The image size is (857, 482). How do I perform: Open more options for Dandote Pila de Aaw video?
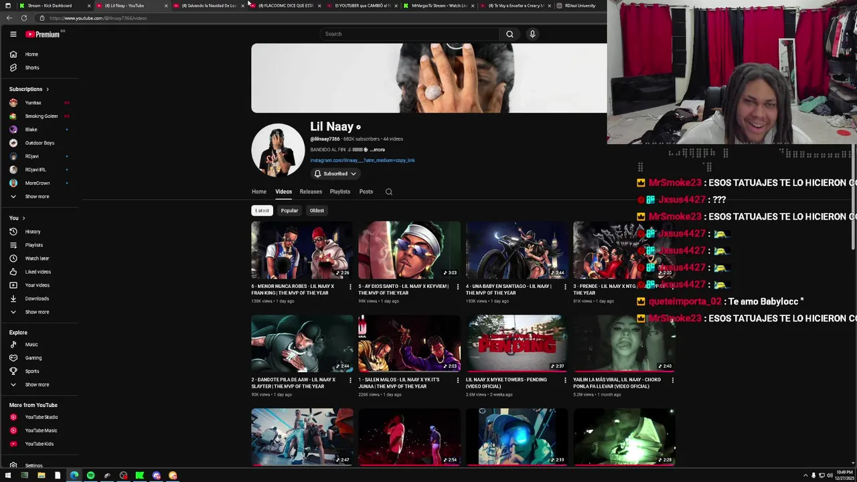pyautogui.click(x=350, y=380)
